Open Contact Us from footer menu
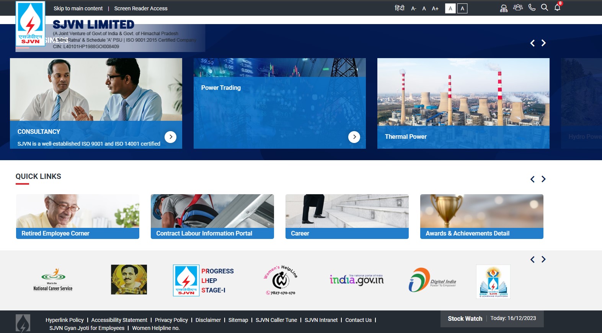This screenshot has width=602, height=333. click(358, 320)
